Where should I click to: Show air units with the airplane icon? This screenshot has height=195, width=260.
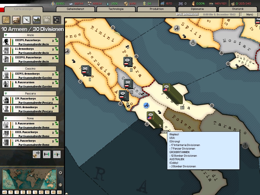click(26, 20)
